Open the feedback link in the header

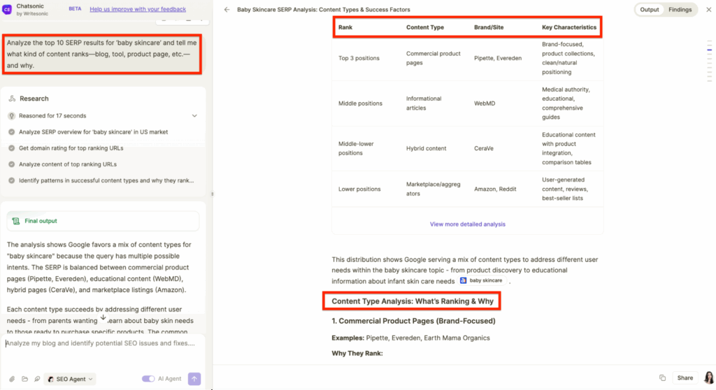pyautogui.click(x=138, y=9)
